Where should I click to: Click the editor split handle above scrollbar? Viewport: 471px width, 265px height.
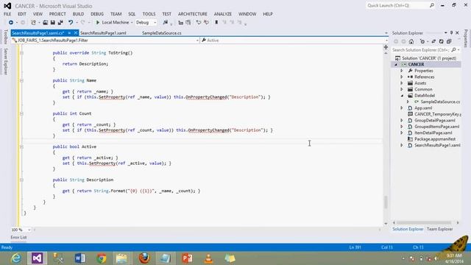point(386,47)
